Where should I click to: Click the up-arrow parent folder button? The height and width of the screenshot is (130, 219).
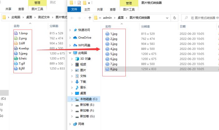(x=90, y=18)
